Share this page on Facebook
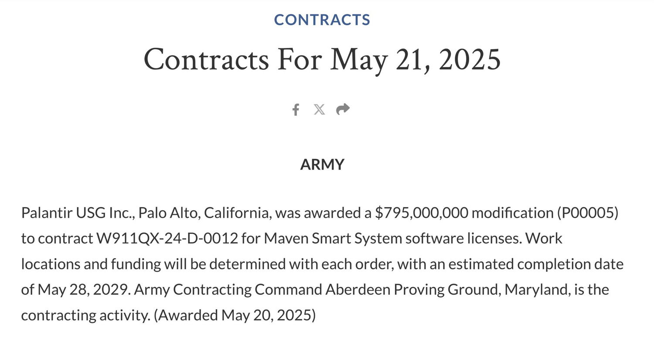This screenshot has height=345, width=654. [296, 109]
